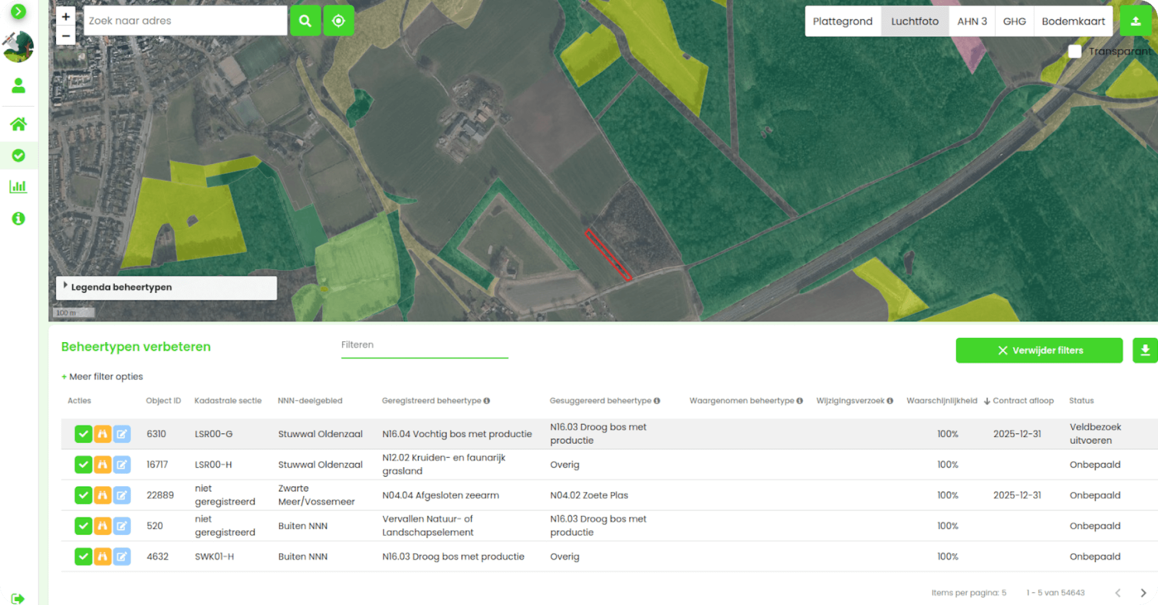Image resolution: width=1158 pixels, height=605 pixels.
Task: Switch to the Bodemkaart map layer
Action: (x=1073, y=21)
